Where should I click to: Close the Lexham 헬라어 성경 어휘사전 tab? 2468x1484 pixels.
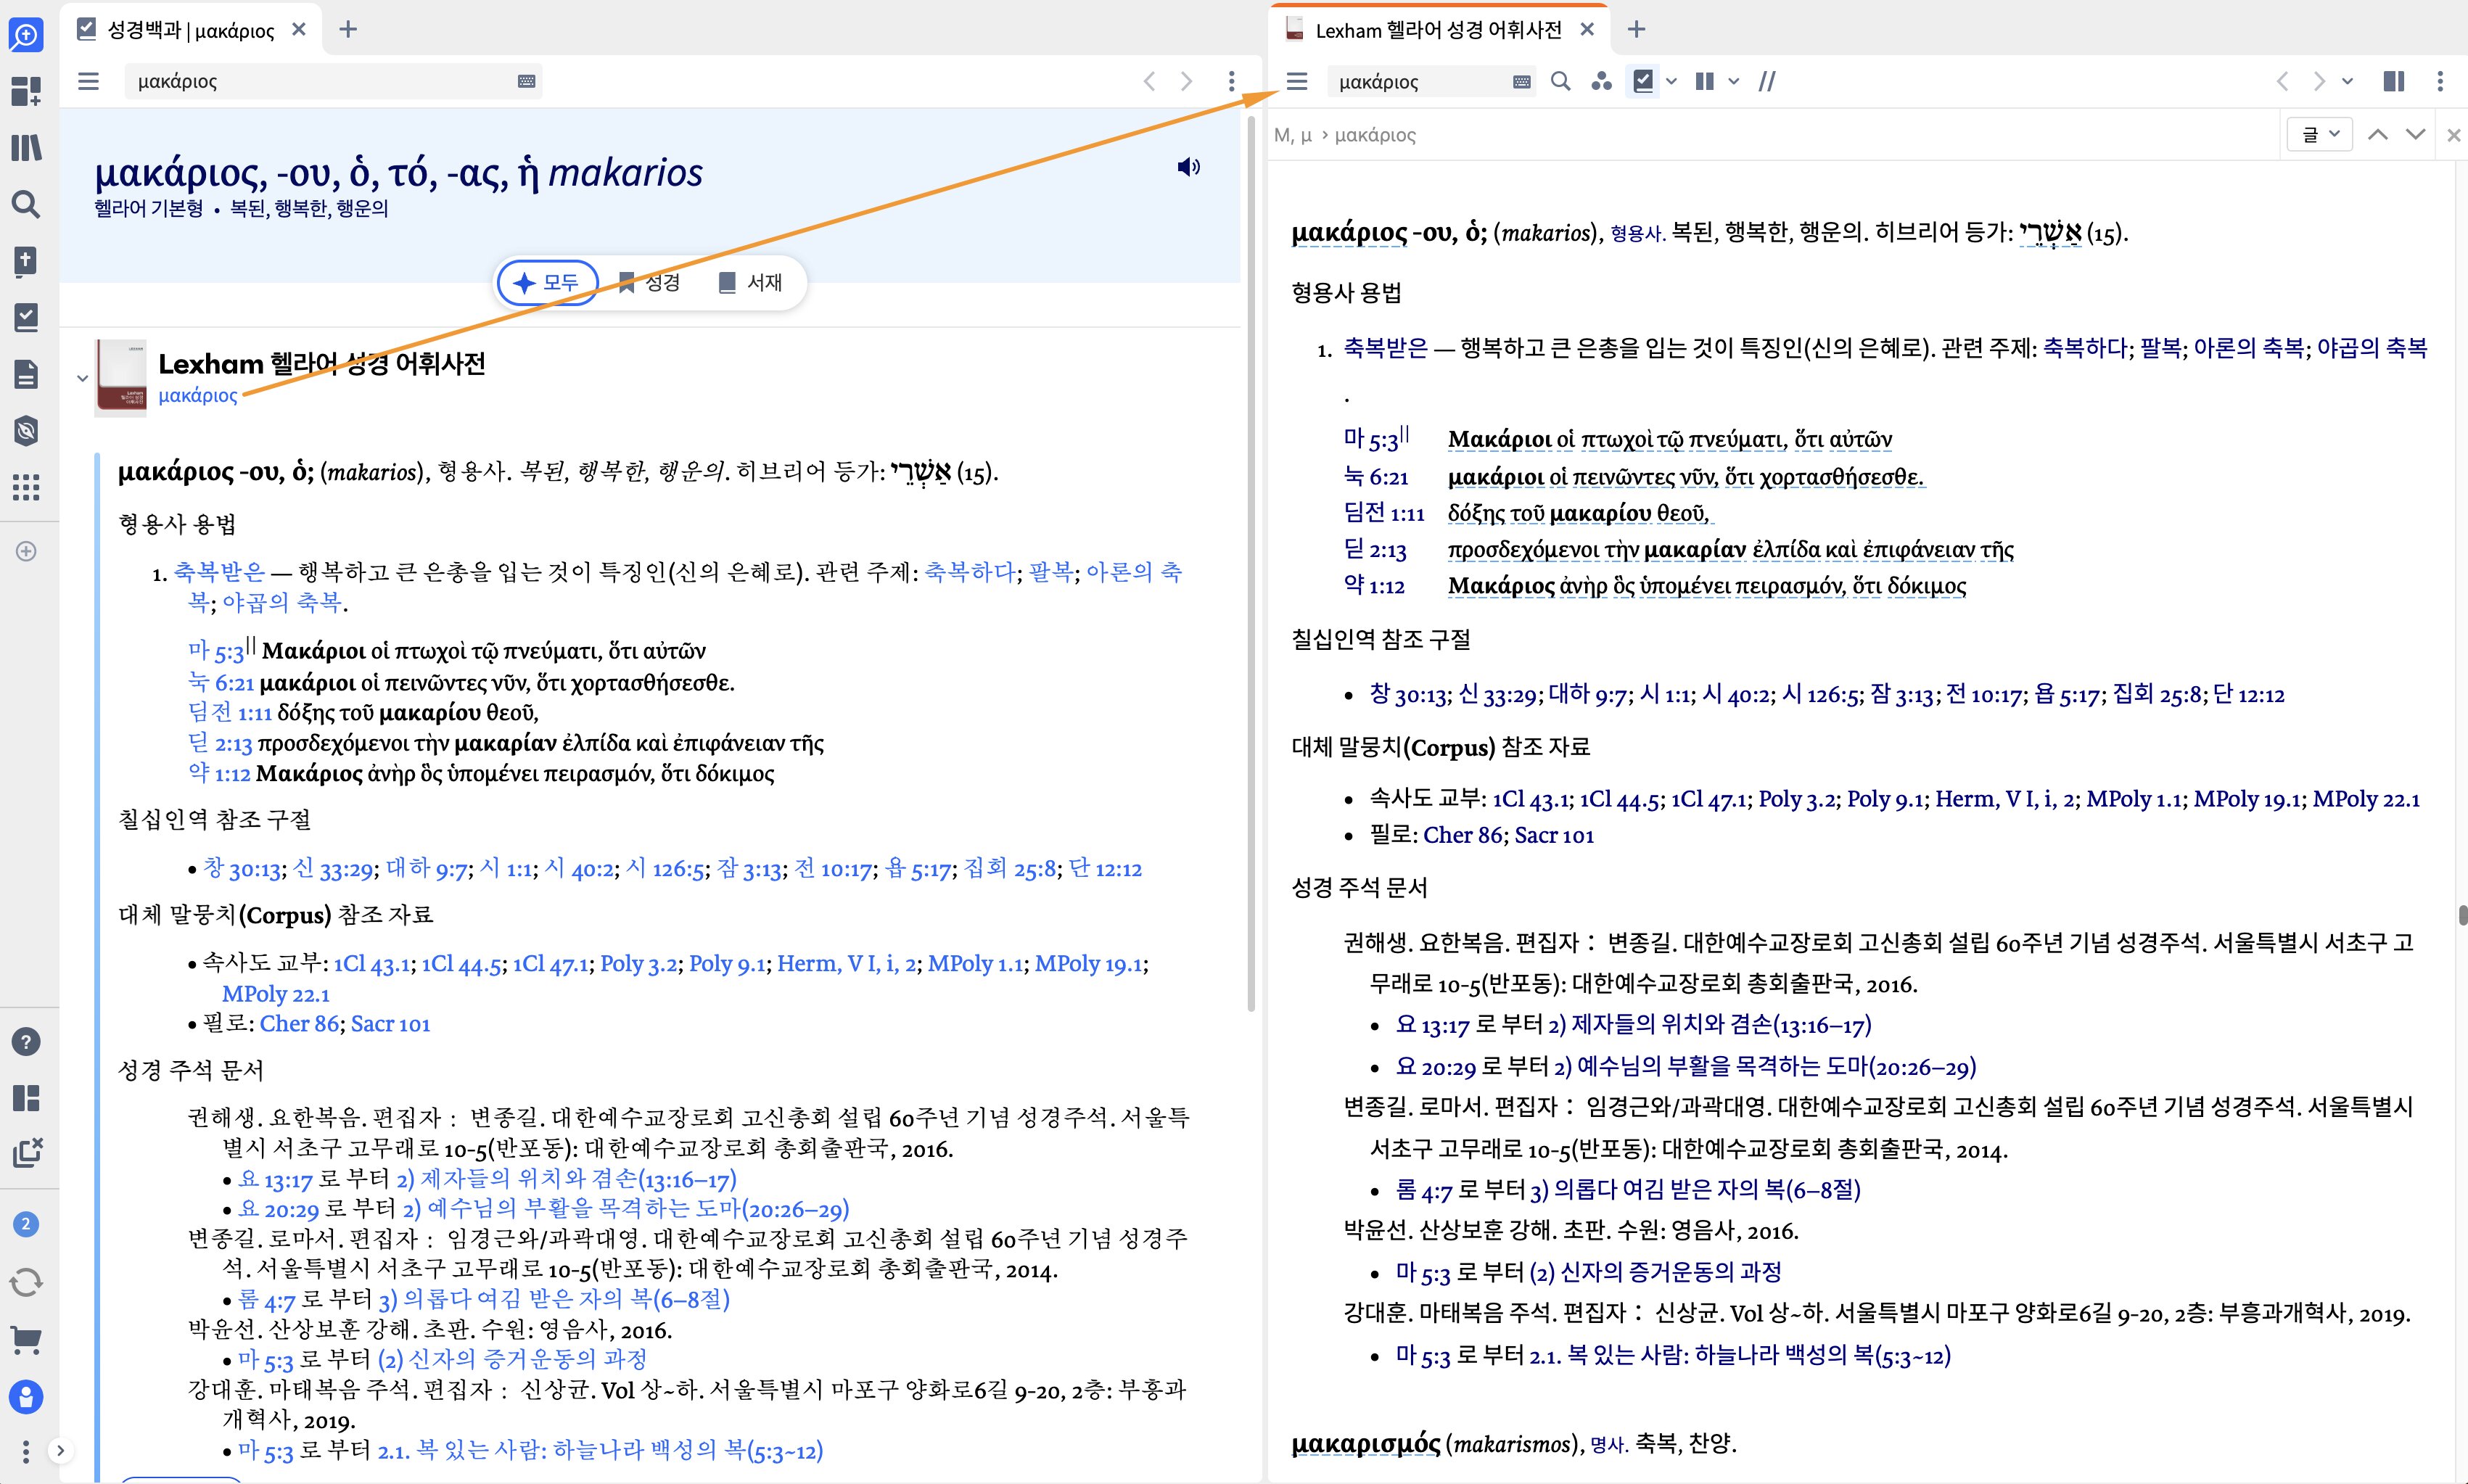[1587, 30]
